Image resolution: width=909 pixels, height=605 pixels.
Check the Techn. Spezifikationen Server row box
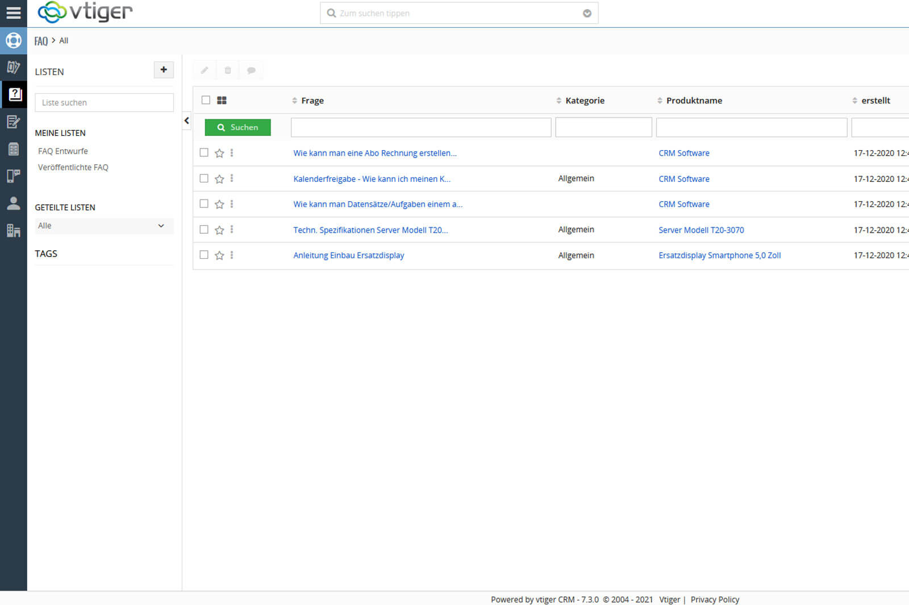click(204, 230)
